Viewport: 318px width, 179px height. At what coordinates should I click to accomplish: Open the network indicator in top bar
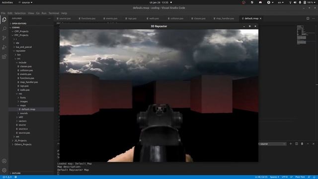(290, 2)
